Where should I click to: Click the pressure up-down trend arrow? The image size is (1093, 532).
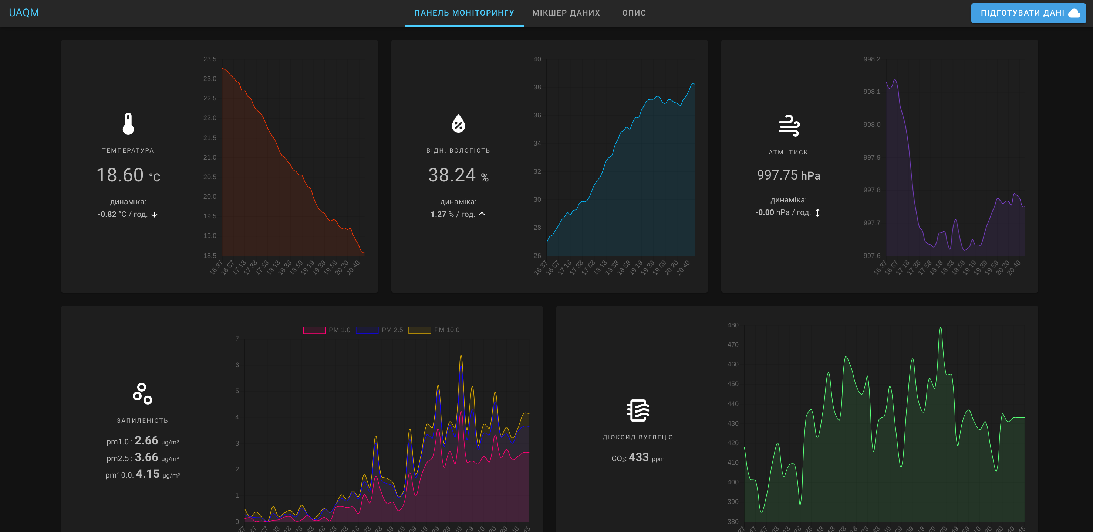(818, 213)
